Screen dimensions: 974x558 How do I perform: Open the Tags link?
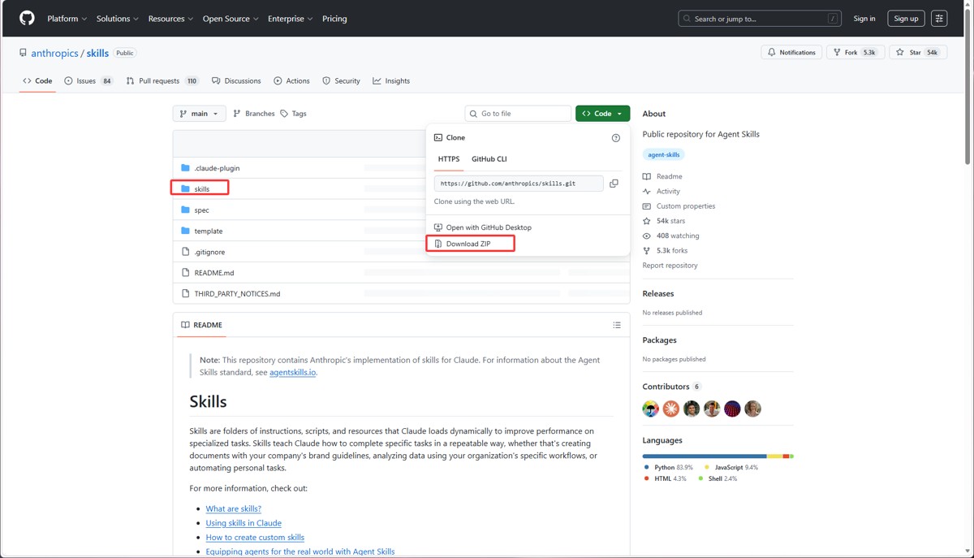click(x=294, y=114)
